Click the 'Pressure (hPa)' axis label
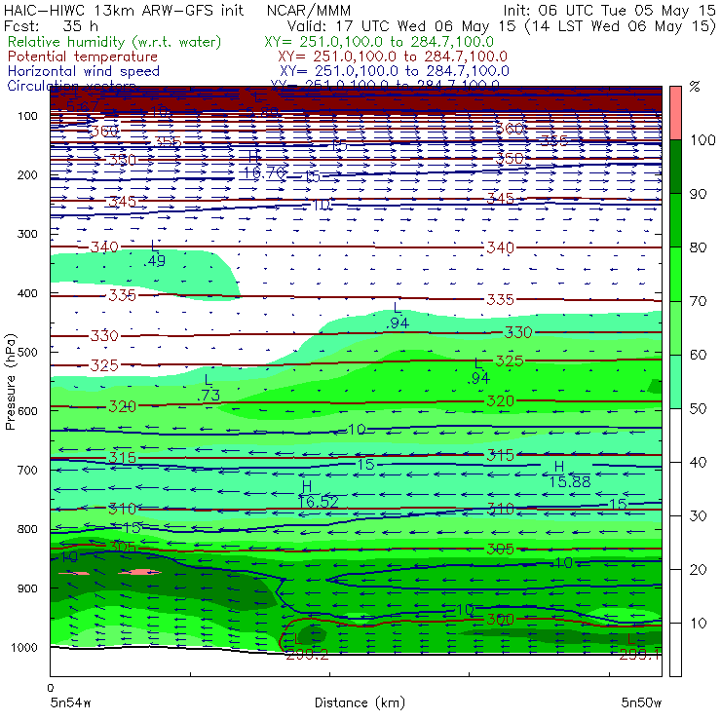 coord(10,382)
